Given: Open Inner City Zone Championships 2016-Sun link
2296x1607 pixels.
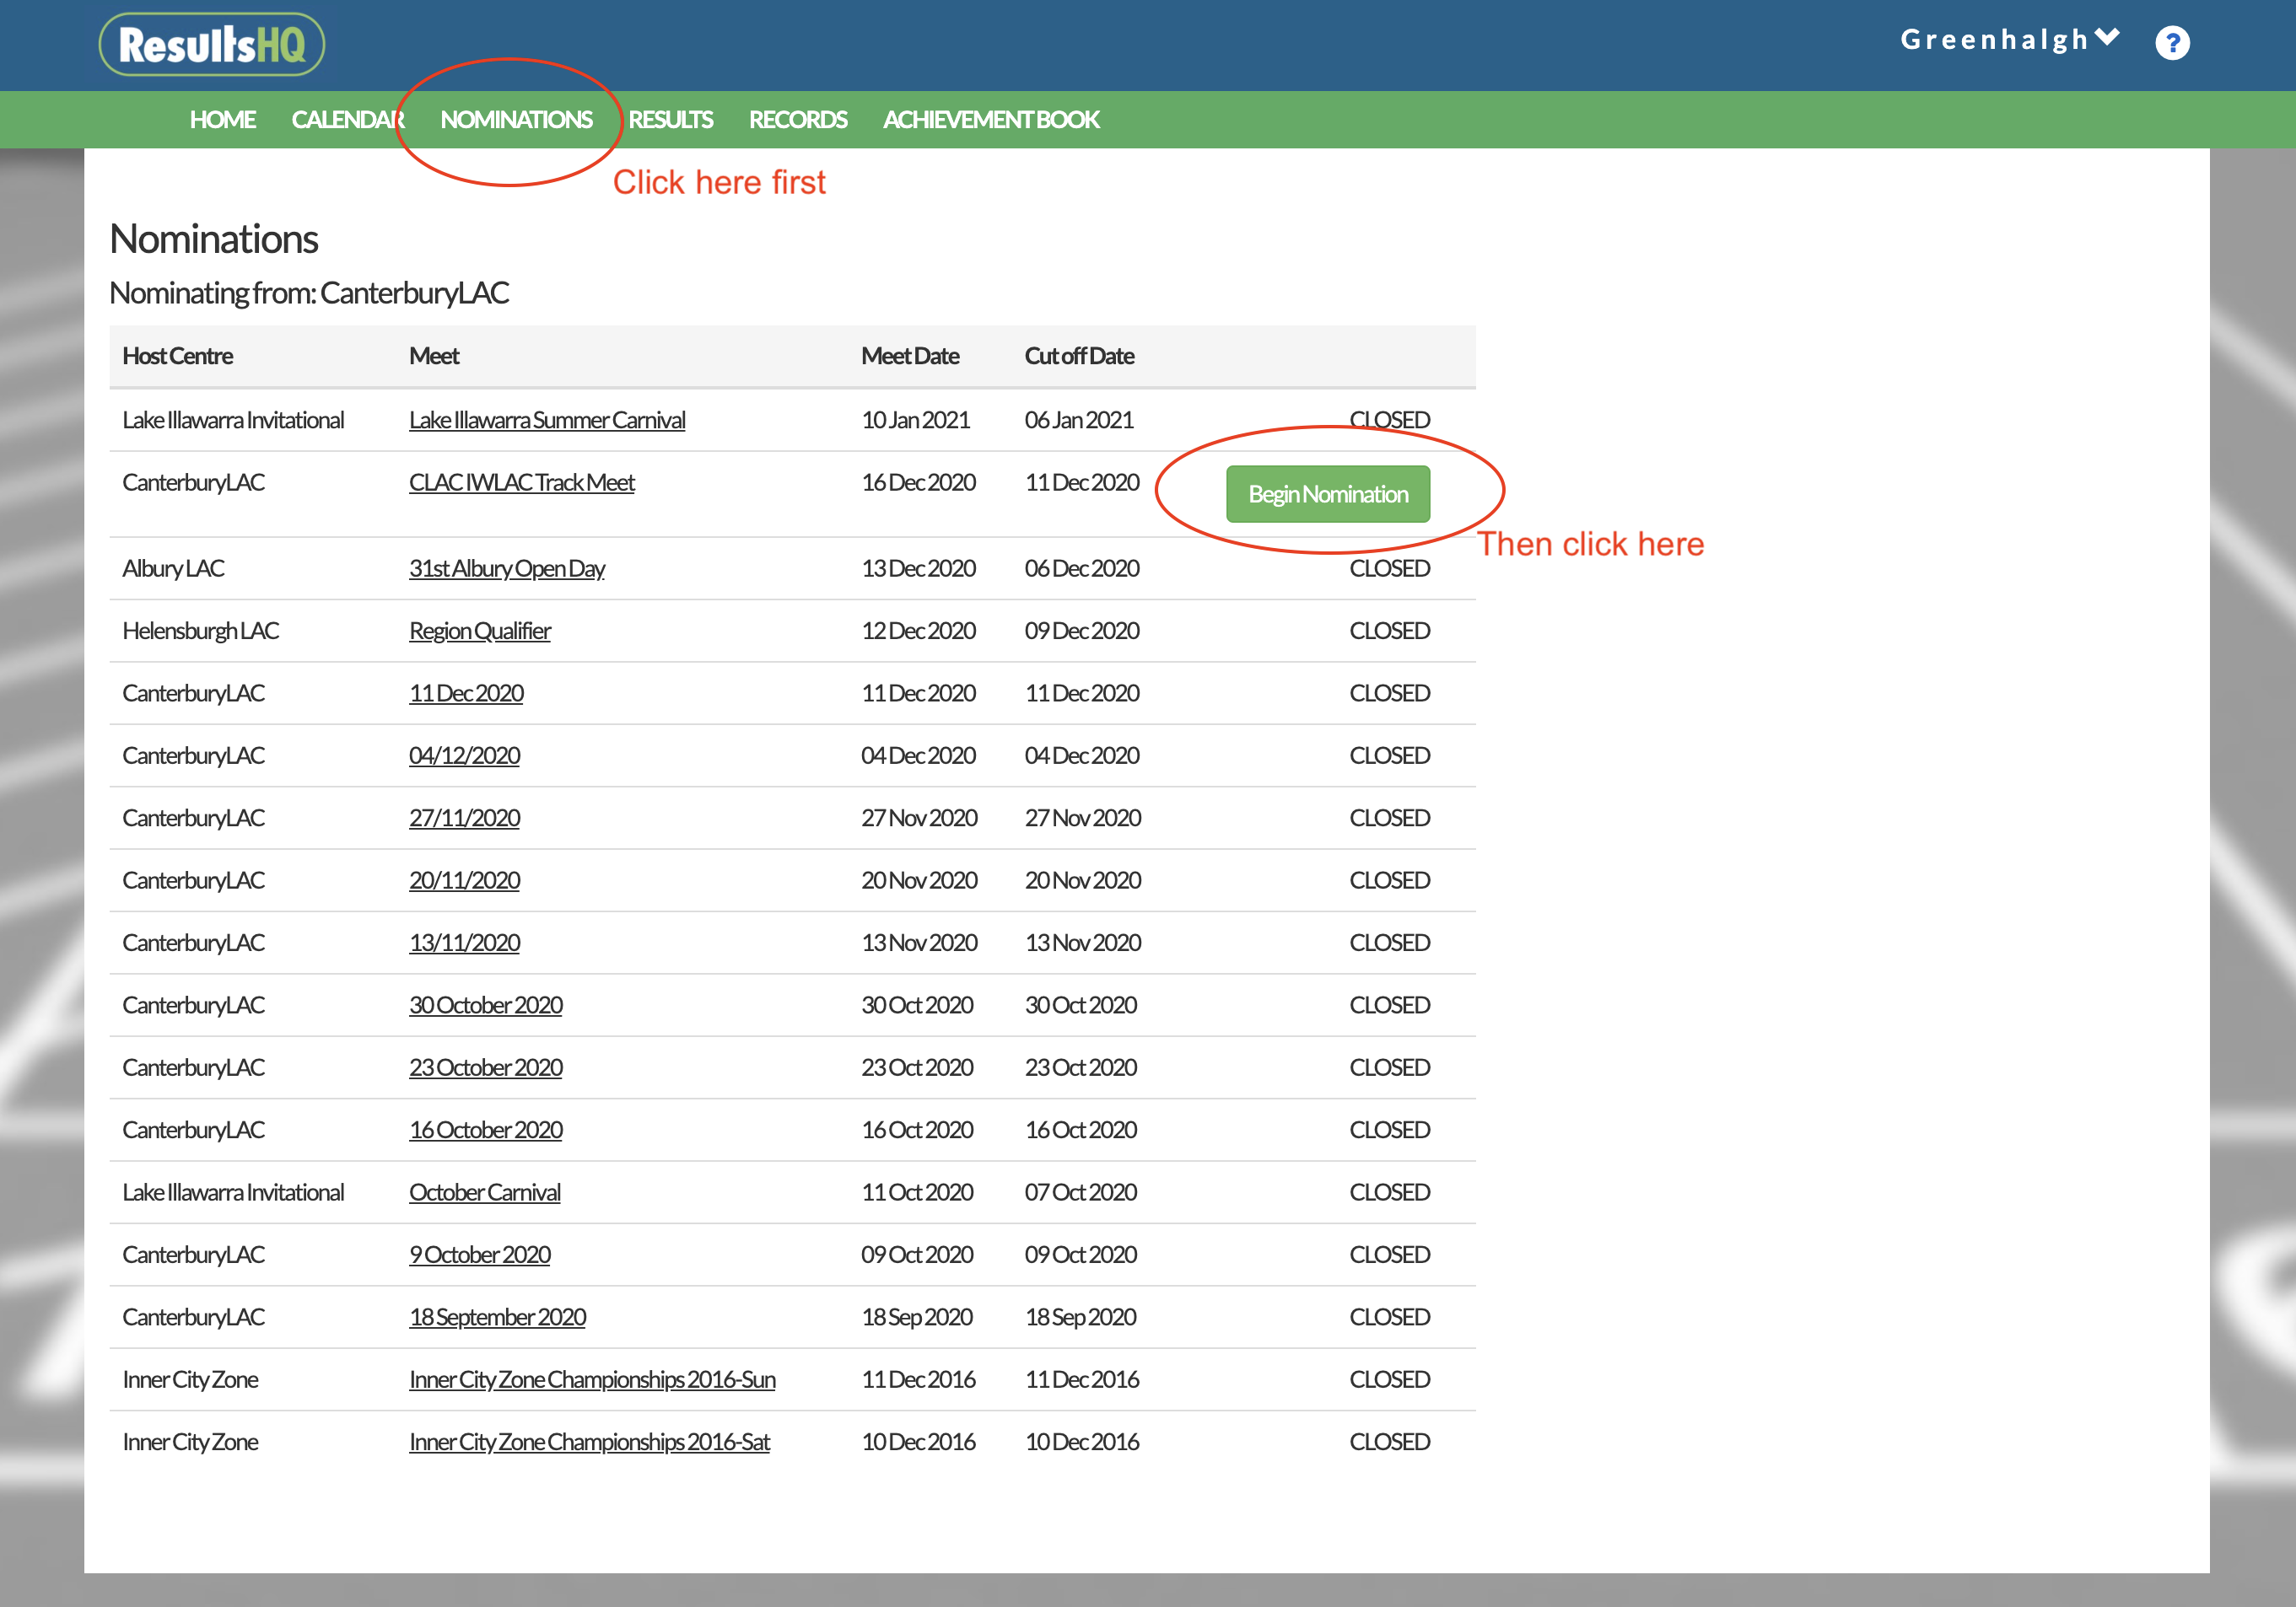Looking at the screenshot, I should (x=592, y=1379).
